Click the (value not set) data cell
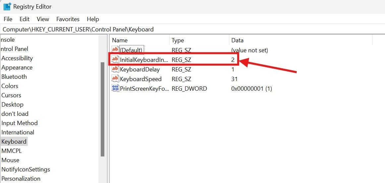Screen dimensions: 385x183 coord(249,50)
